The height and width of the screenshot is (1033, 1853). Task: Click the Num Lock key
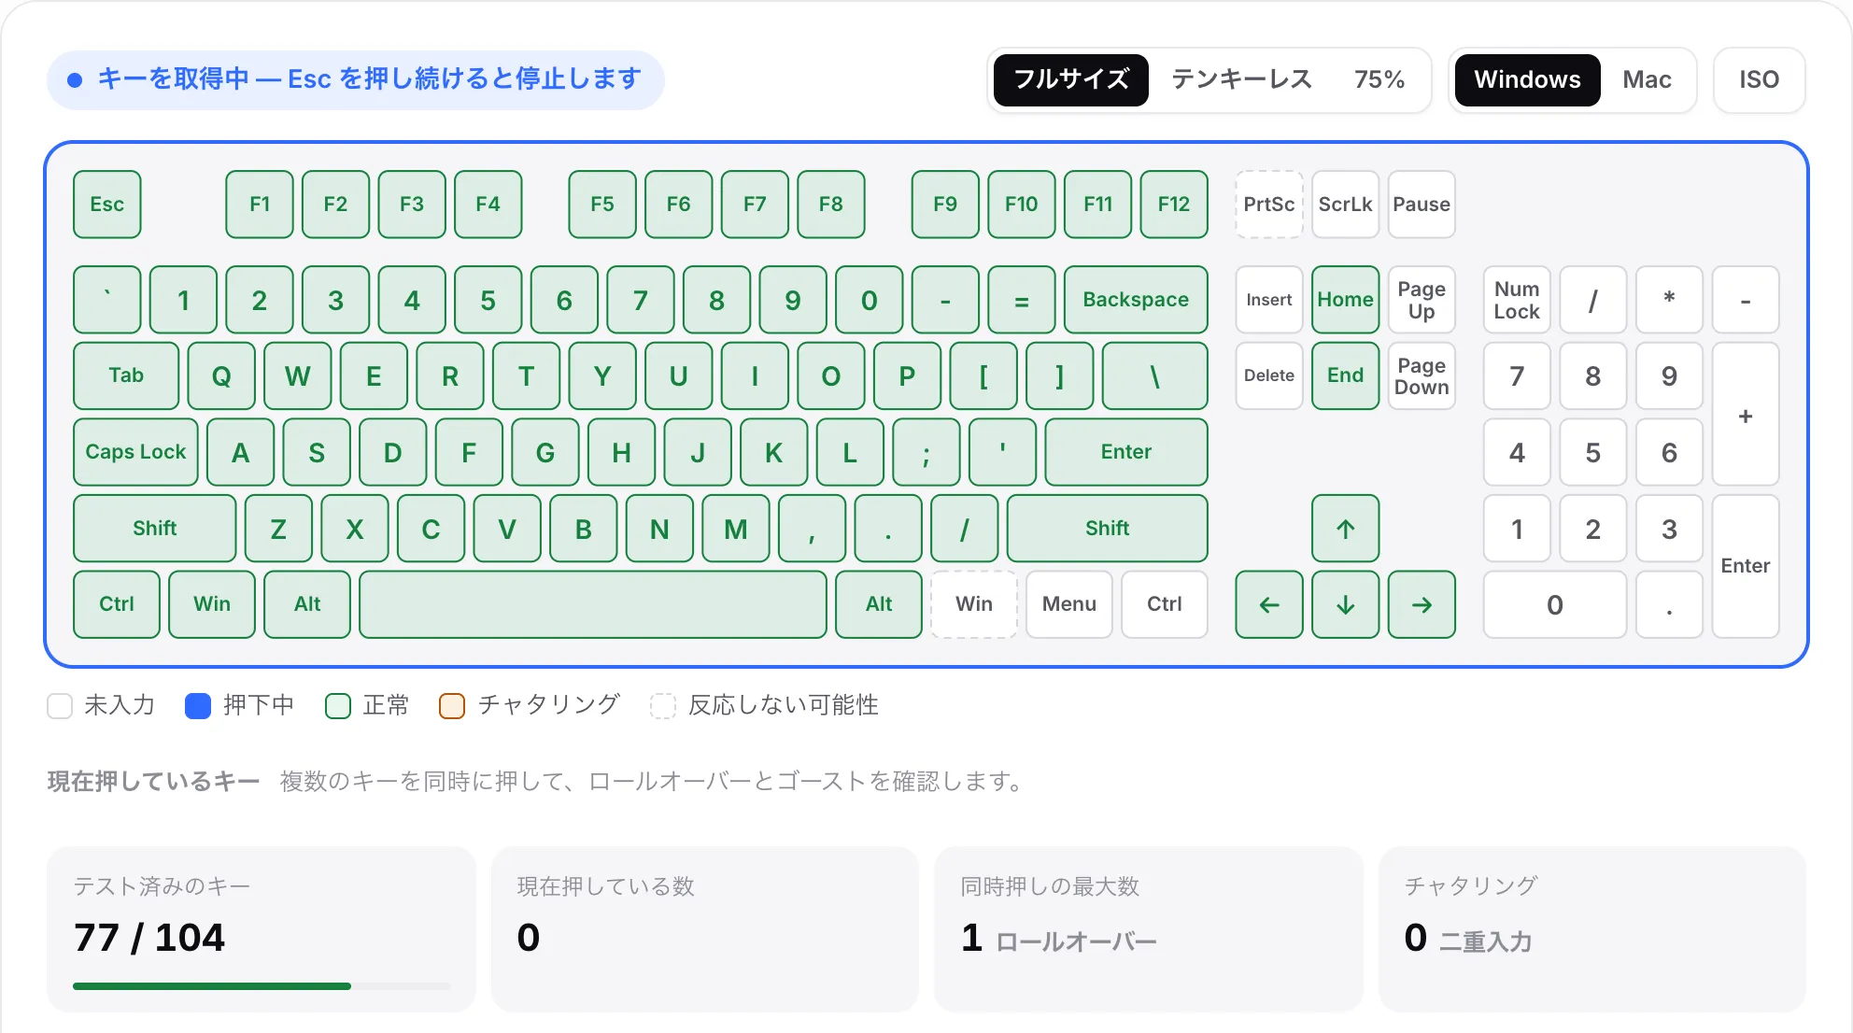coord(1517,300)
